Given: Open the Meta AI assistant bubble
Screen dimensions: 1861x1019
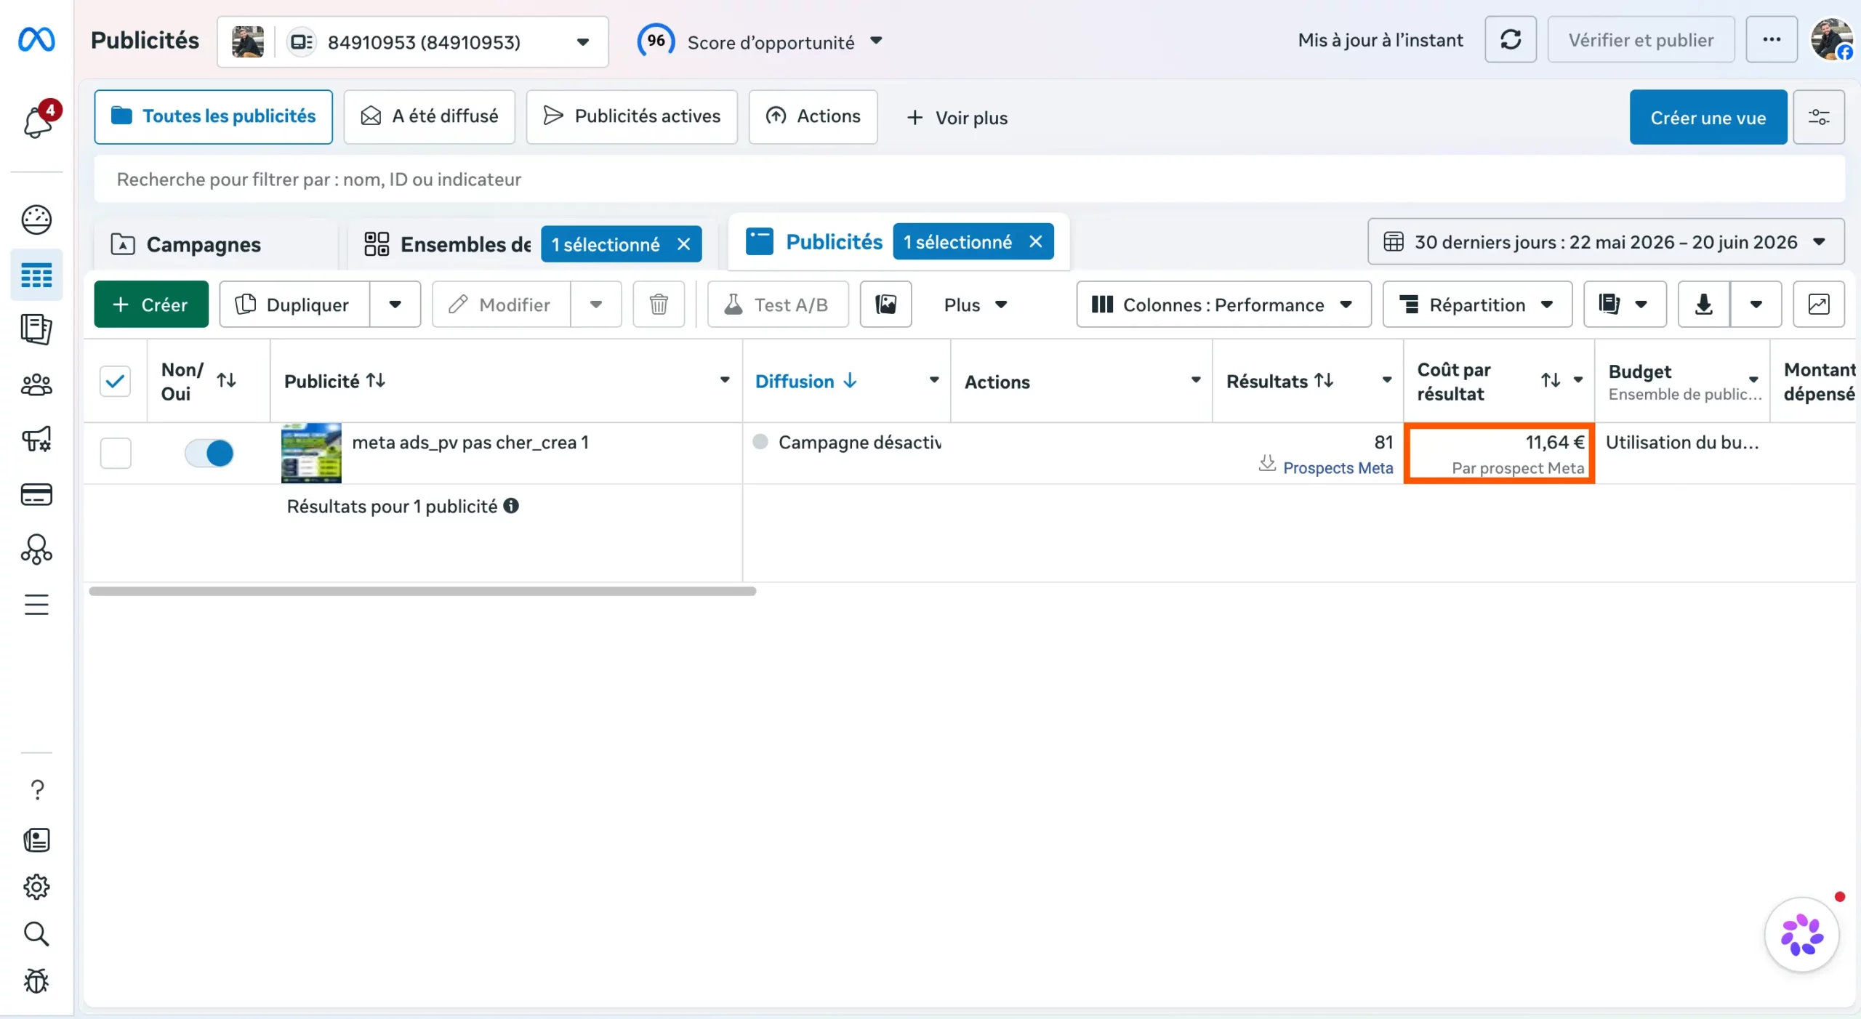Looking at the screenshot, I should [x=1802, y=935].
